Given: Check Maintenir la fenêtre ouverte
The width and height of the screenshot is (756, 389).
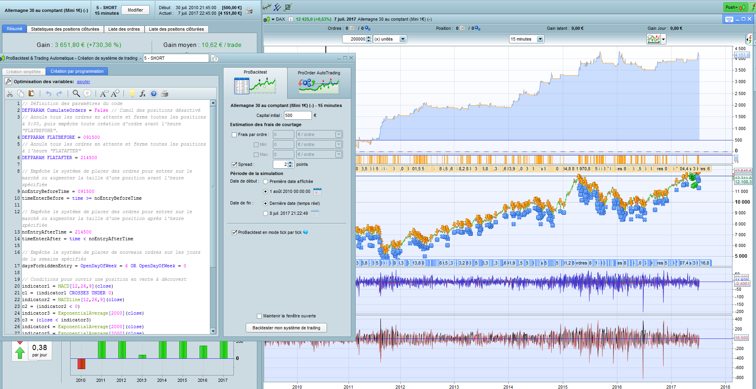Looking at the screenshot, I should point(259,316).
